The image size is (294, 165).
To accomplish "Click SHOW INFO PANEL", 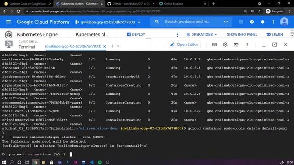I will coord(242,35).
